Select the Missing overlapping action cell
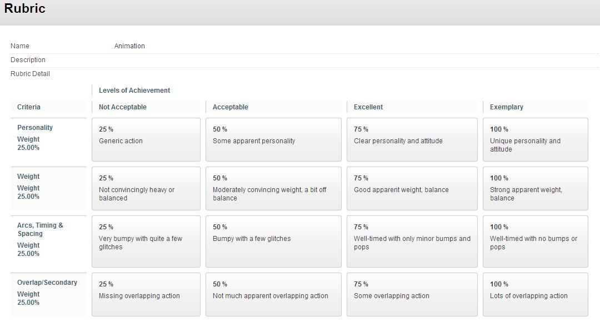Screen dimensions: 600x327 (146, 294)
